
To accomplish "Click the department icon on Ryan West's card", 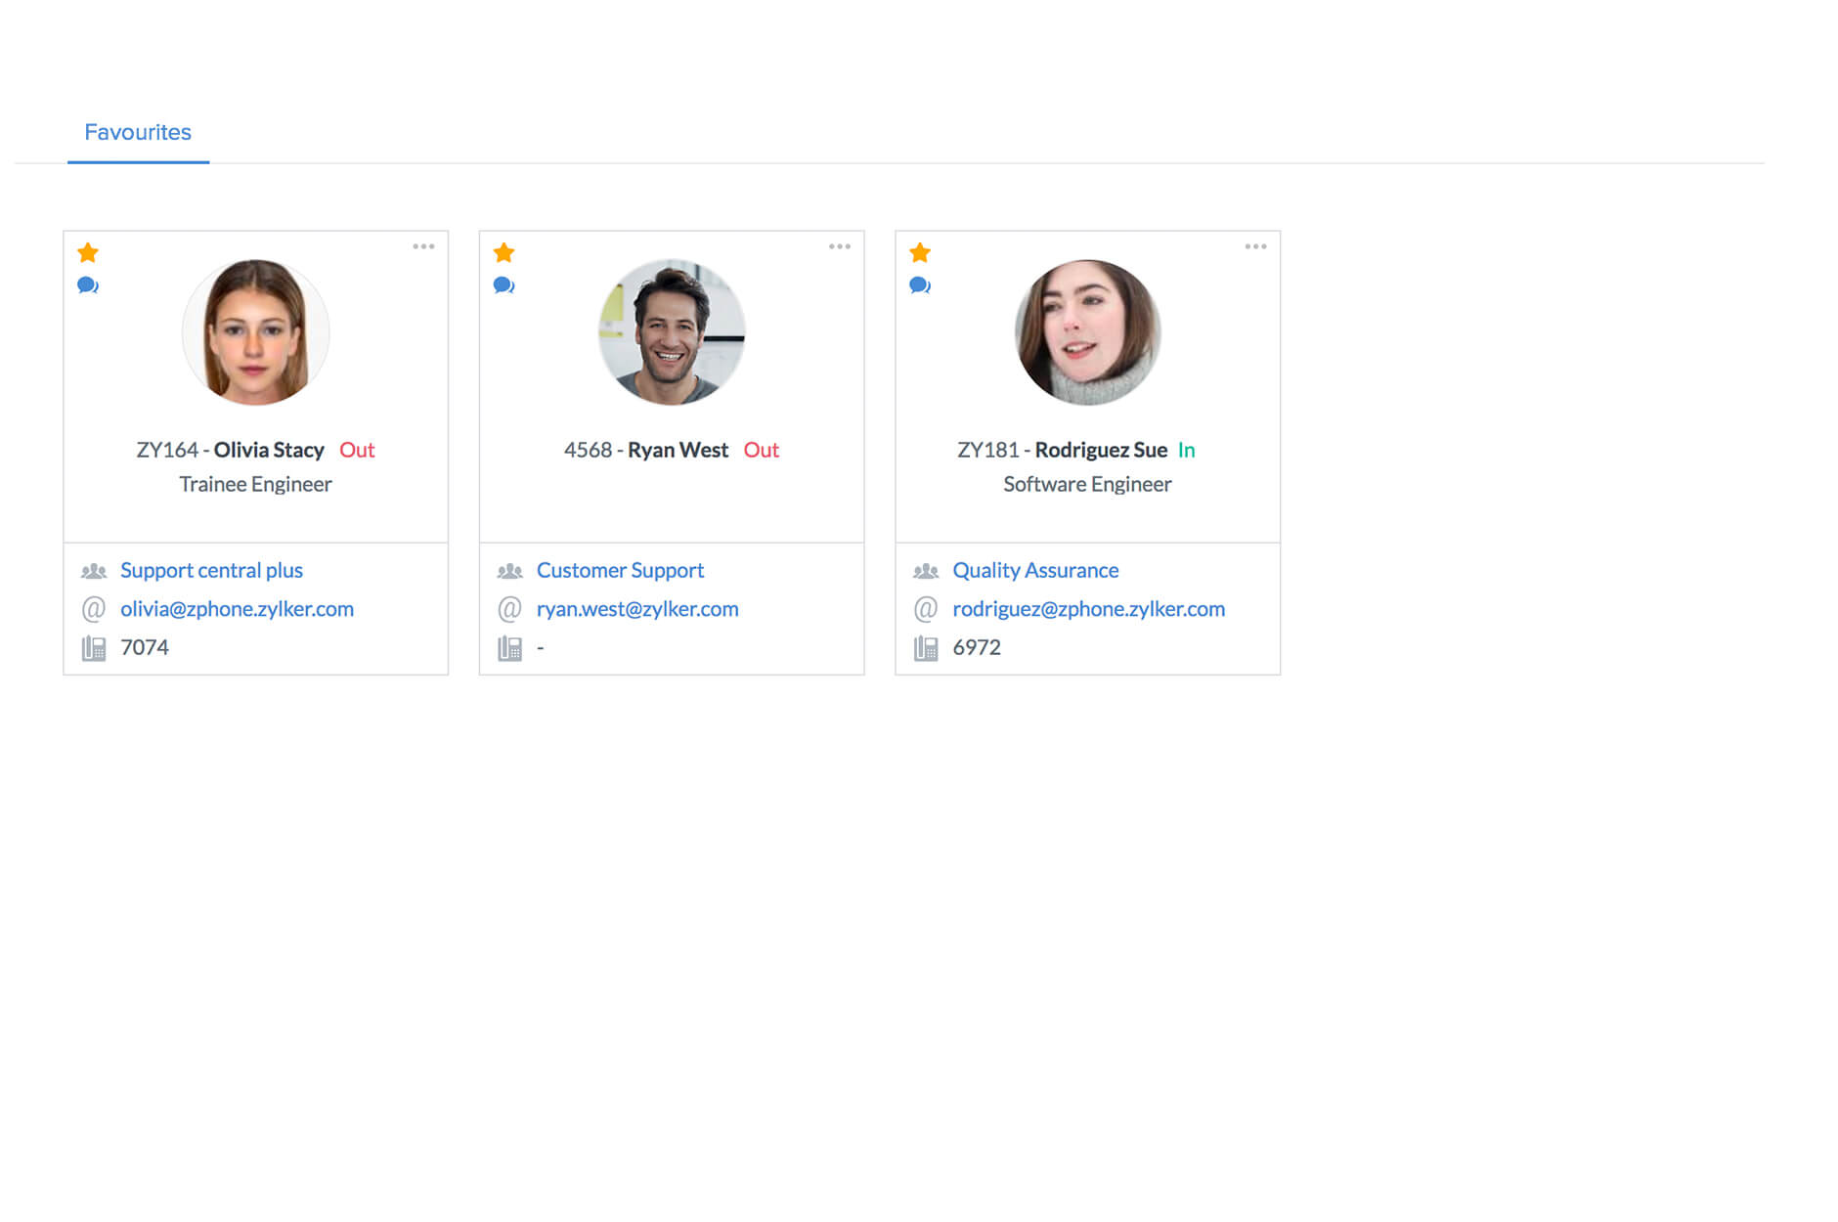I will click(x=509, y=570).
